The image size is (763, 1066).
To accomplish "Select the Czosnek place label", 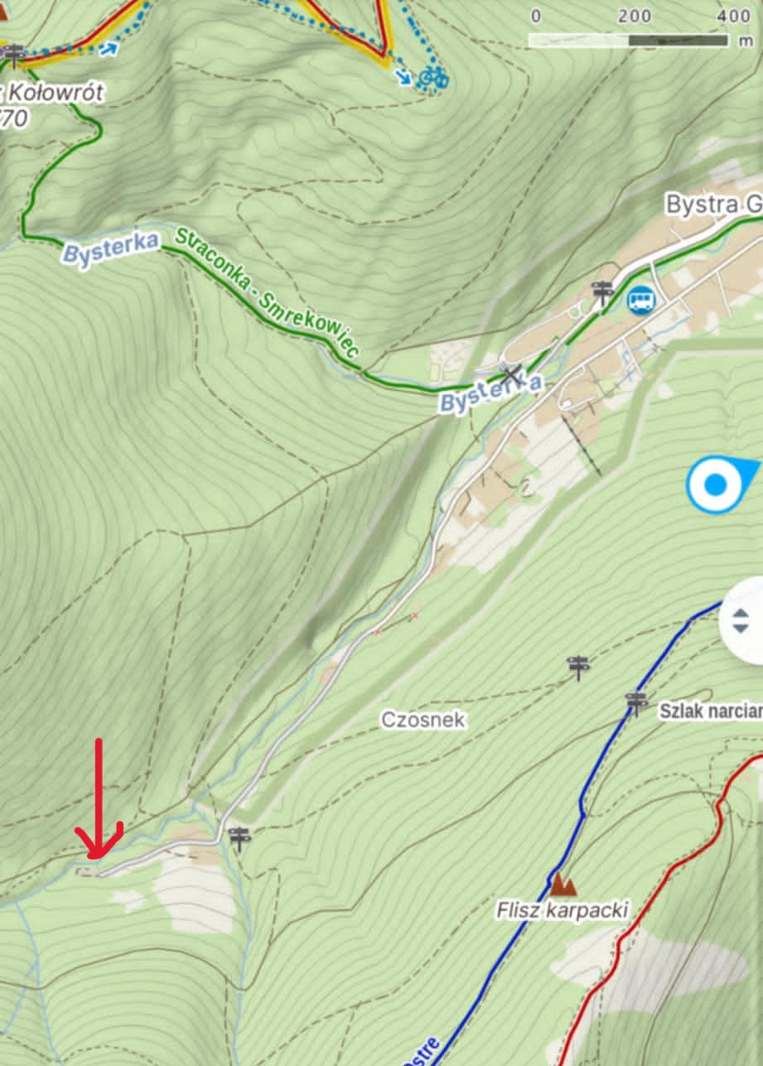I will point(423,720).
